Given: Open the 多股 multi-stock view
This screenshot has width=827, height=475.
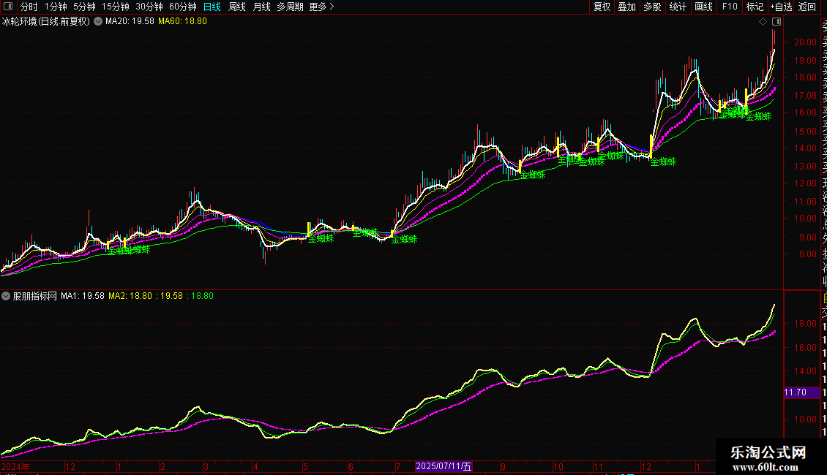Looking at the screenshot, I should tap(652, 7).
